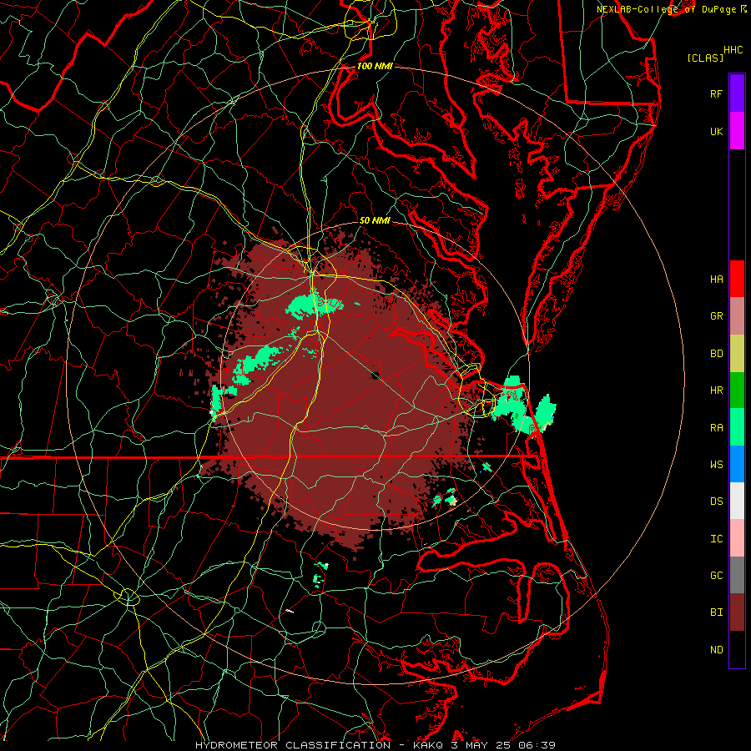
Task: Click the blue WS color swatch
Action: click(737, 464)
